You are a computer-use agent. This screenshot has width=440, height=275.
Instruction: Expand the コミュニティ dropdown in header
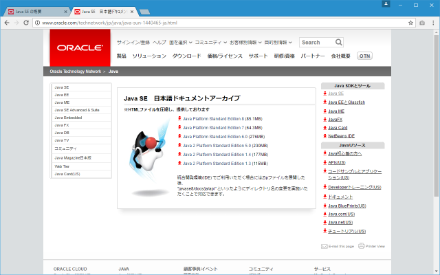pyautogui.click(x=211, y=43)
